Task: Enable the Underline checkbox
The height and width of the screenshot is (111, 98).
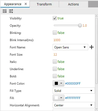Action: click(55, 69)
